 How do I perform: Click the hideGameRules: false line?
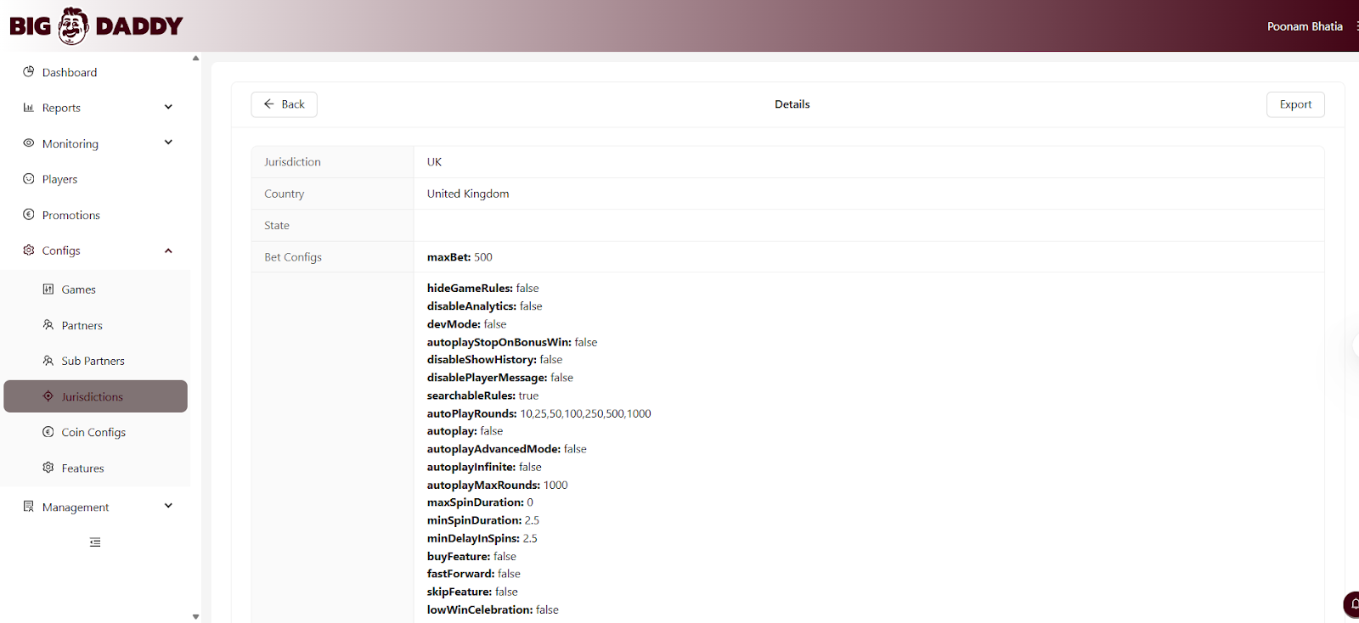[482, 289]
